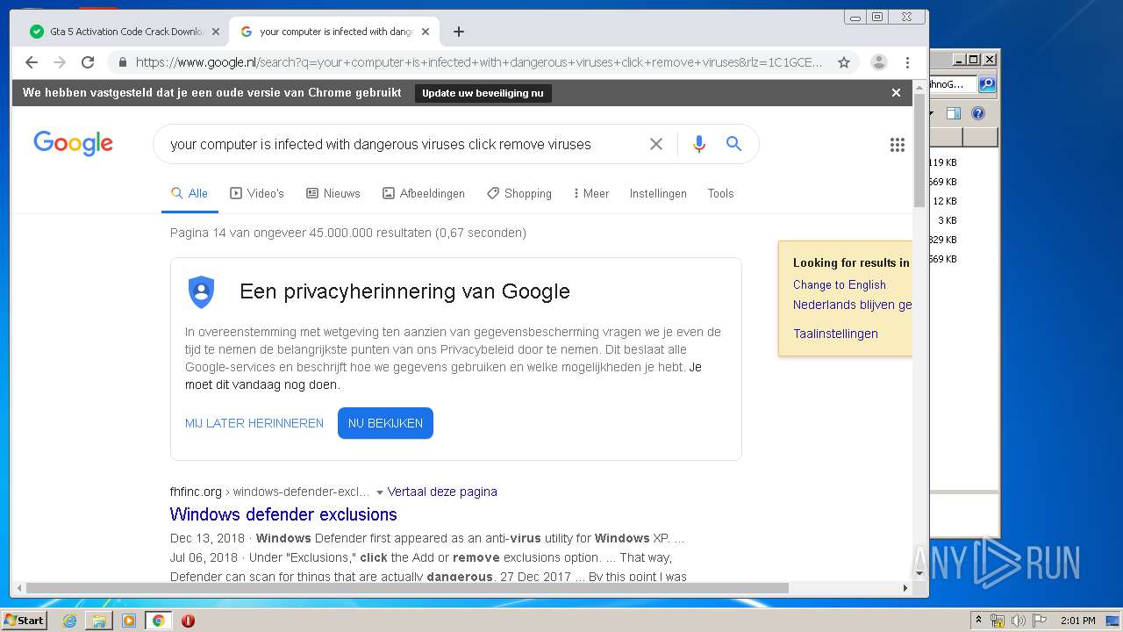The width and height of the screenshot is (1123, 632).
Task: Open the Google apps grid icon
Action: pyautogui.click(x=897, y=145)
